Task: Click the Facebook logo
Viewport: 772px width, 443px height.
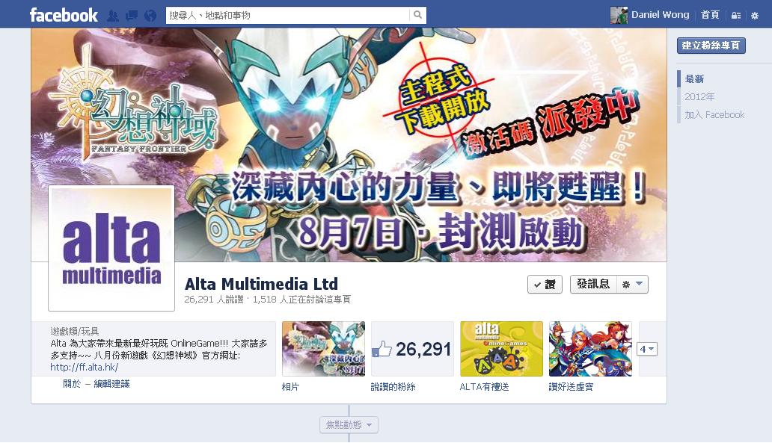Action: (x=64, y=15)
